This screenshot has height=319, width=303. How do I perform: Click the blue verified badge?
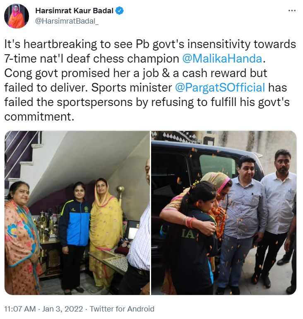click(x=120, y=11)
